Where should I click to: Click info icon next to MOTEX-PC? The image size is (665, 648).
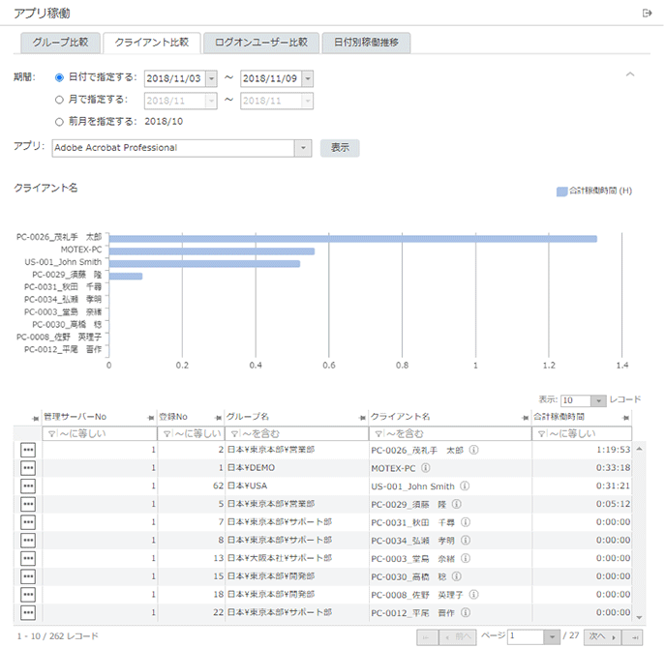click(425, 468)
